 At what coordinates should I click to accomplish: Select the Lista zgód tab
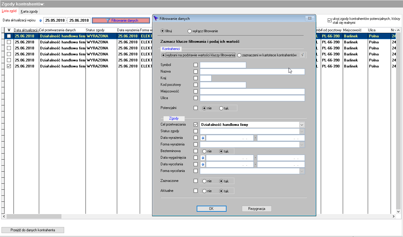9,11
